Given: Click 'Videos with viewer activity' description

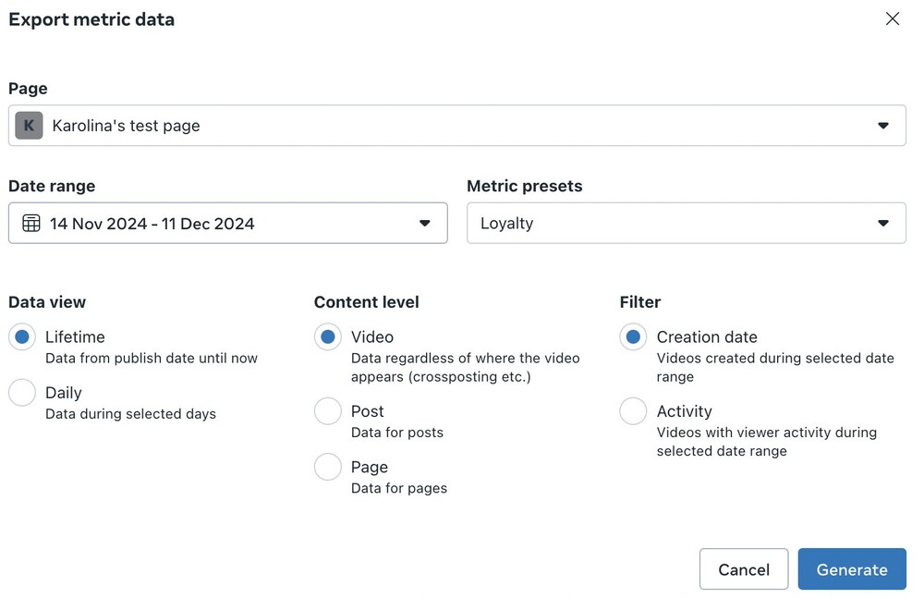Looking at the screenshot, I should (x=767, y=442).
